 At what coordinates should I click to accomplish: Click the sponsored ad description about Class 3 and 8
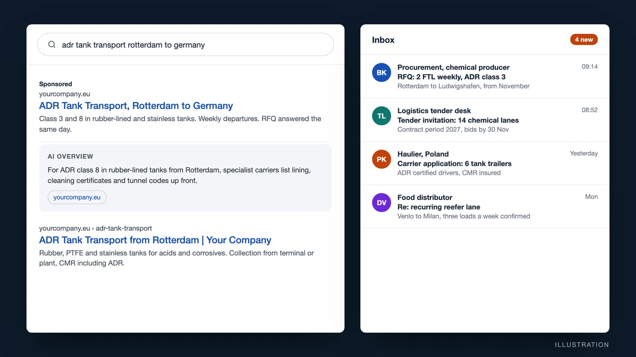180,124
